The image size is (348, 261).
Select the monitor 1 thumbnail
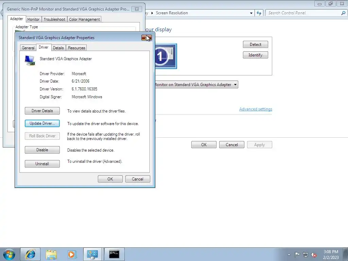tap(166, 56)
